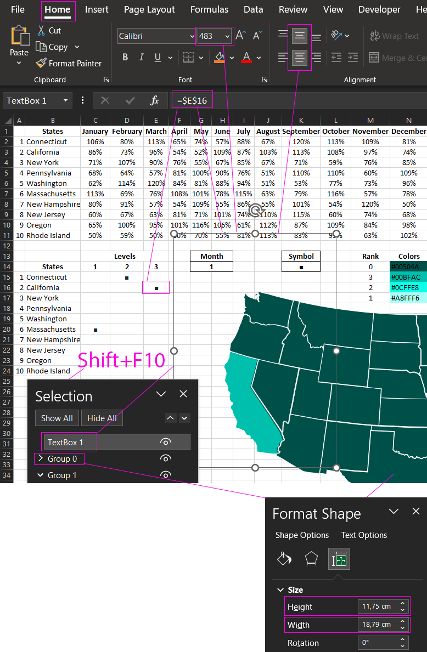Collapse the Size section
Screen dimensions: 427x652
[280, 590]
